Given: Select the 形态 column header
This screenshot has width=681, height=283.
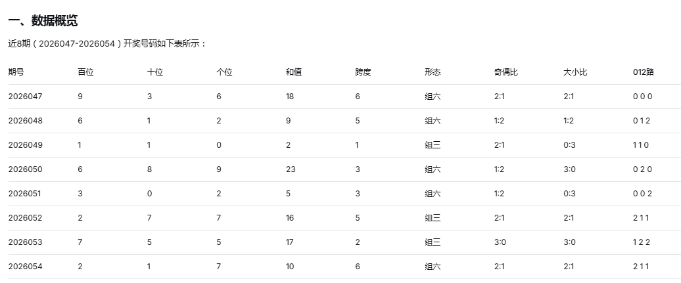Looking at the screenshot, I should (433, 72).
